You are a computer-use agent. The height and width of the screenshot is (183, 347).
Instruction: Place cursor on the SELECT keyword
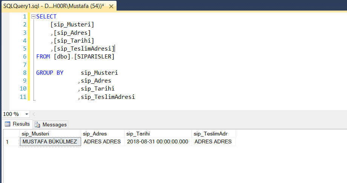46,17
